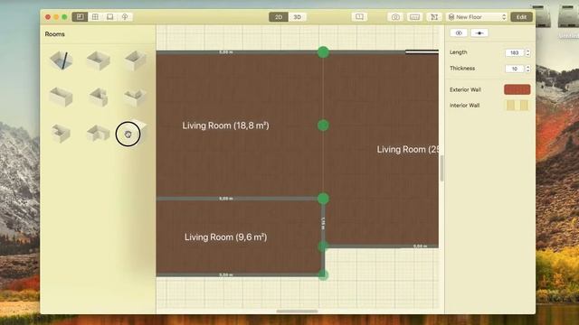Click the Living Room (9,6 m²) label
This screenshot has width=579, height=325.
[225, 237]
